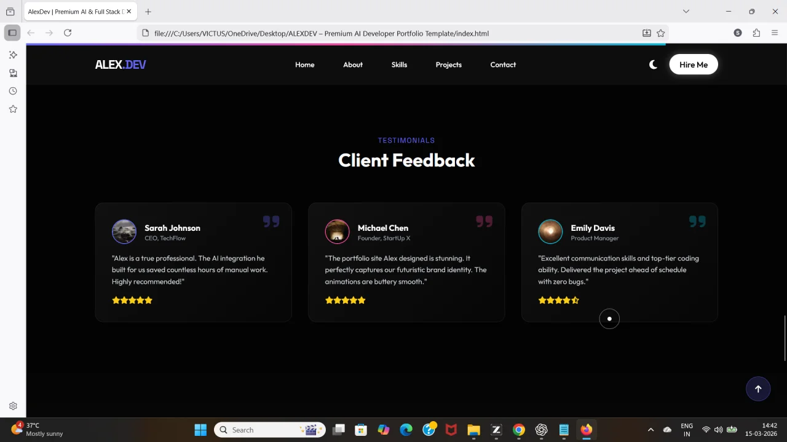Open the sidebar AI chatbot sparkle icon
The image size is (787, 442).
[13, 55]
